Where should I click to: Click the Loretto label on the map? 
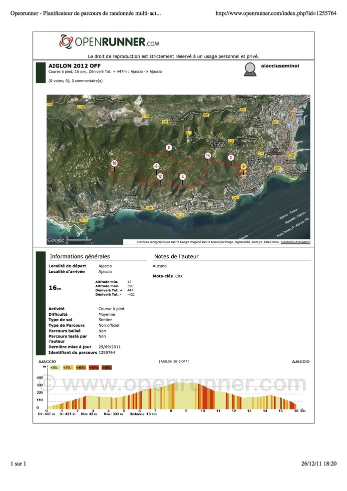249,99
